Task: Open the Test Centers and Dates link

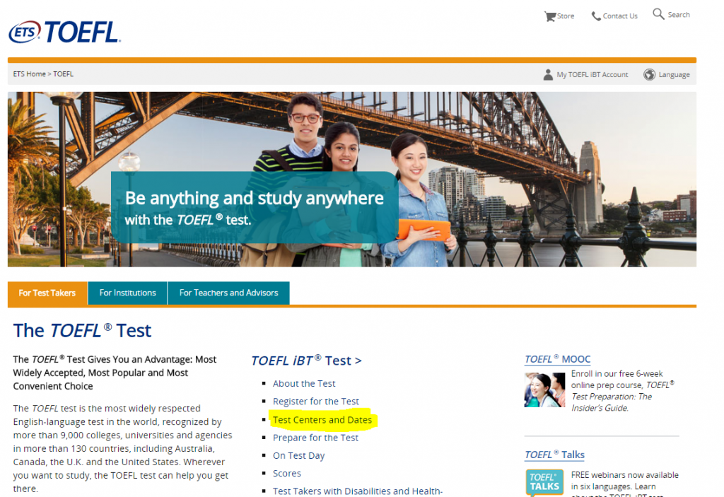Action: point(322,420)
